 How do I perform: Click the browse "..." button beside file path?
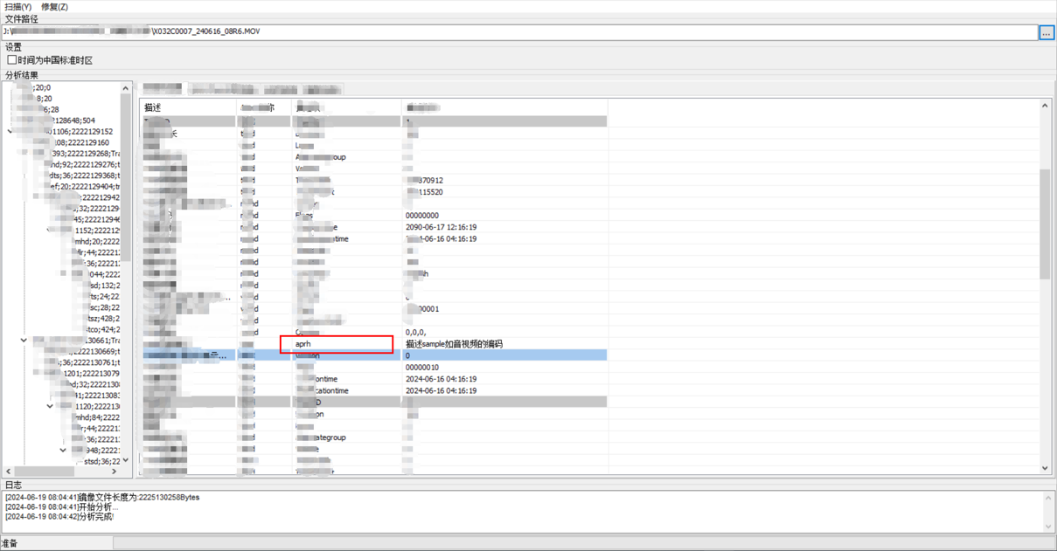pyautogui.click(x=1046, y=32)
